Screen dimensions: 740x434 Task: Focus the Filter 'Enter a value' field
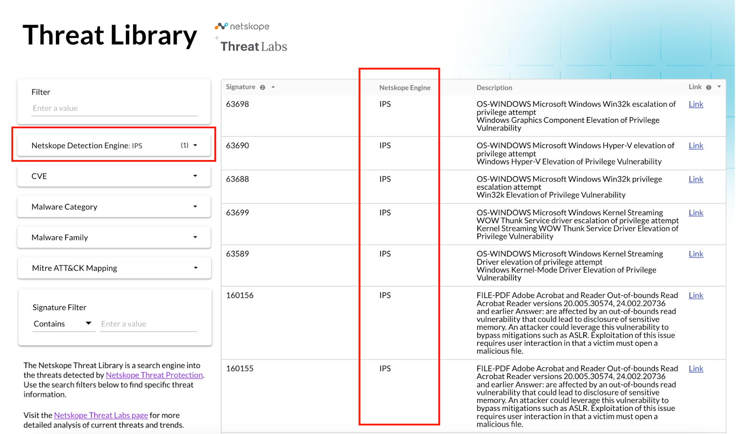115,108
